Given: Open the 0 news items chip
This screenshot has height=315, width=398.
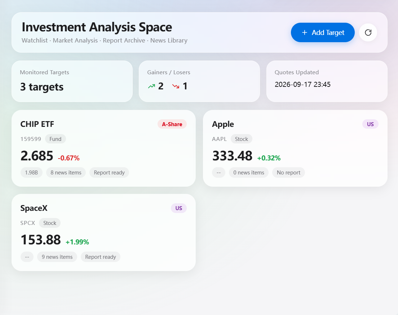Looking at the screenshot, I should pyautogui.click(x=249, y=173).
